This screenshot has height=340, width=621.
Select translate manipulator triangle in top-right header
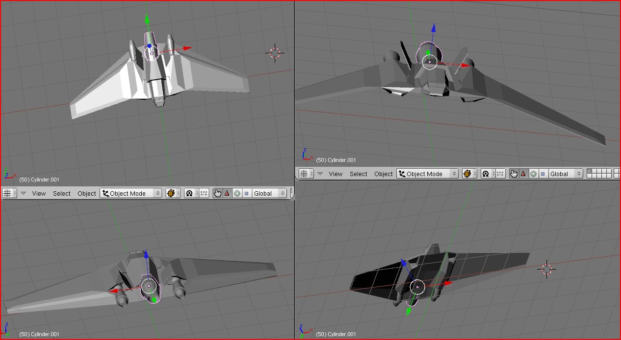[523, 174]
